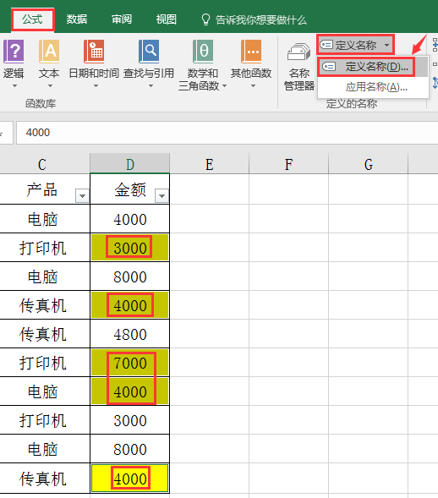Image resolution: width=438 pixels, height=498 pixels.
Task: Select column G header
Action: 368,164
